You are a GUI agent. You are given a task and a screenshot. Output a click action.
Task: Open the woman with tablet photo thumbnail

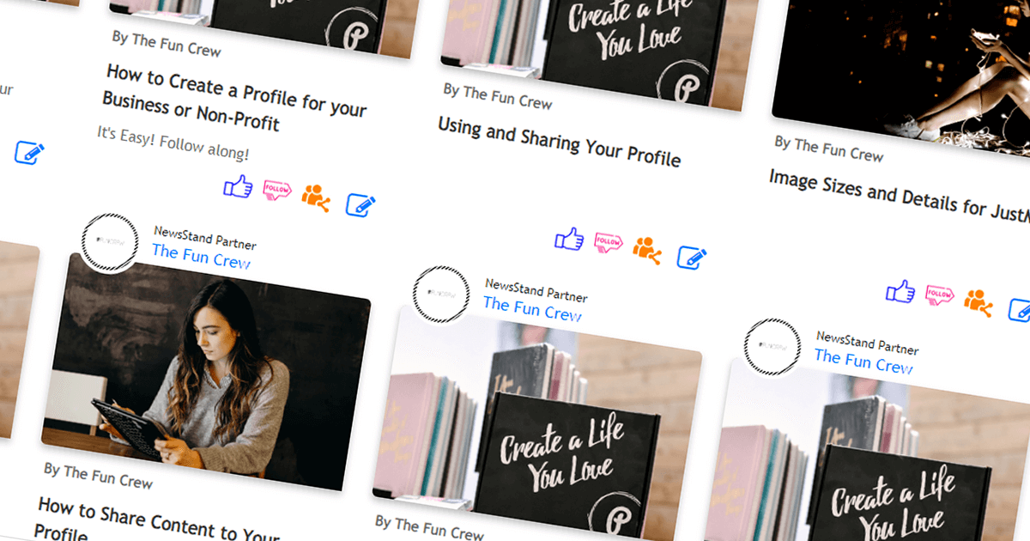(207, 372)
